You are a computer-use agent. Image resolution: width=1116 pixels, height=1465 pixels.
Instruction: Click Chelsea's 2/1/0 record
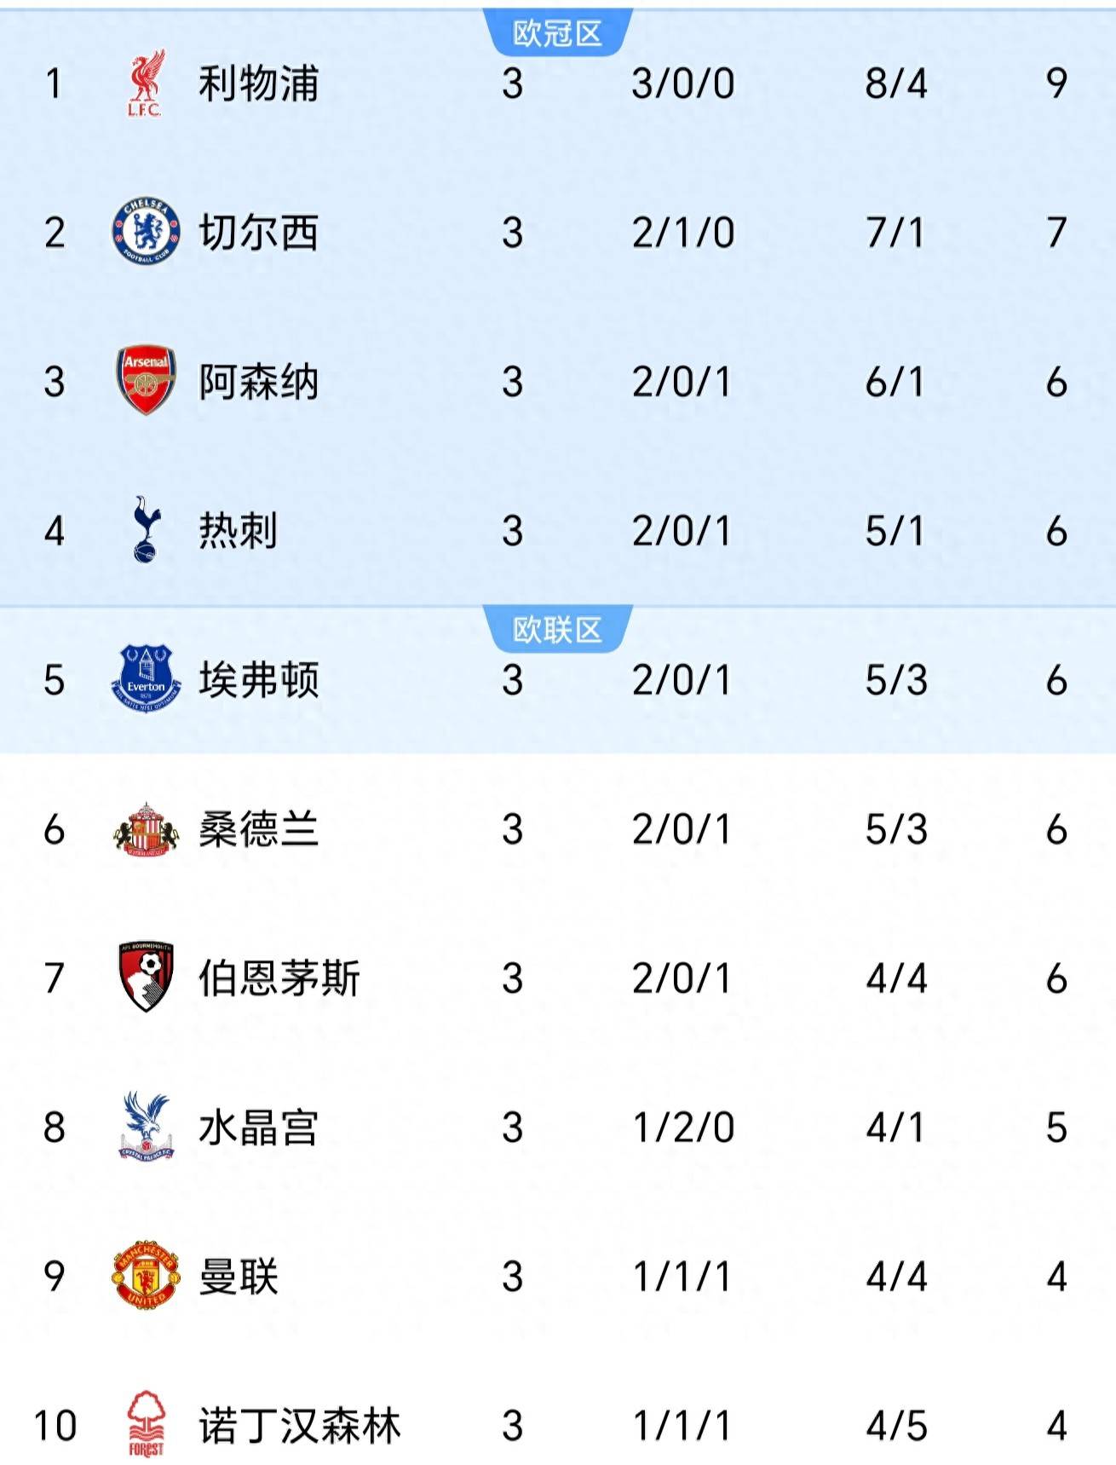click(682, 232)
